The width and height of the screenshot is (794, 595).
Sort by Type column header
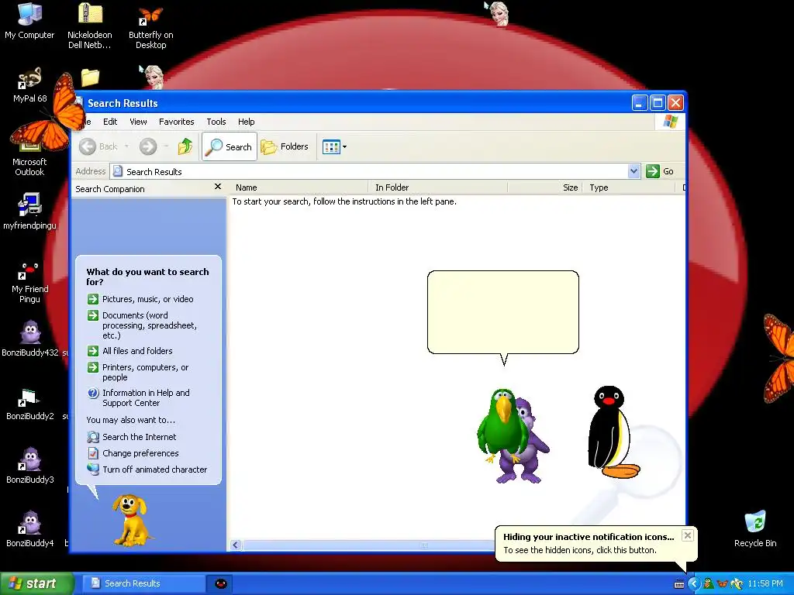click(x=630, y=187)
